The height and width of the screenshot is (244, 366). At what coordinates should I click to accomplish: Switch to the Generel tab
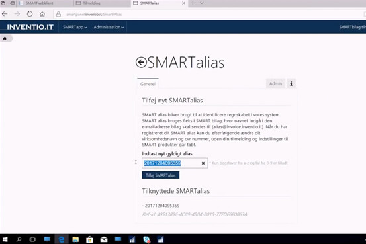tap(148, 84)
